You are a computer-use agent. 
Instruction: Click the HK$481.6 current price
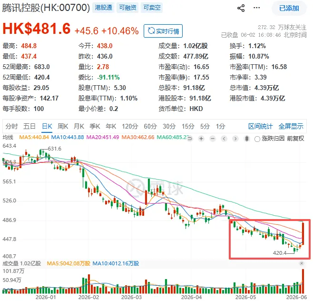point(37,29)
